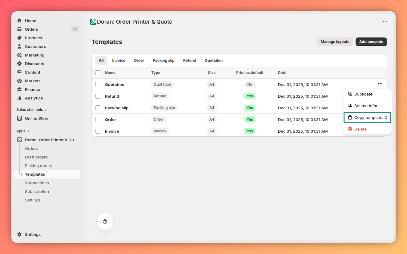Open Draft orders under Doran app
Screen dimensions: 407x254
pos(36,157)
